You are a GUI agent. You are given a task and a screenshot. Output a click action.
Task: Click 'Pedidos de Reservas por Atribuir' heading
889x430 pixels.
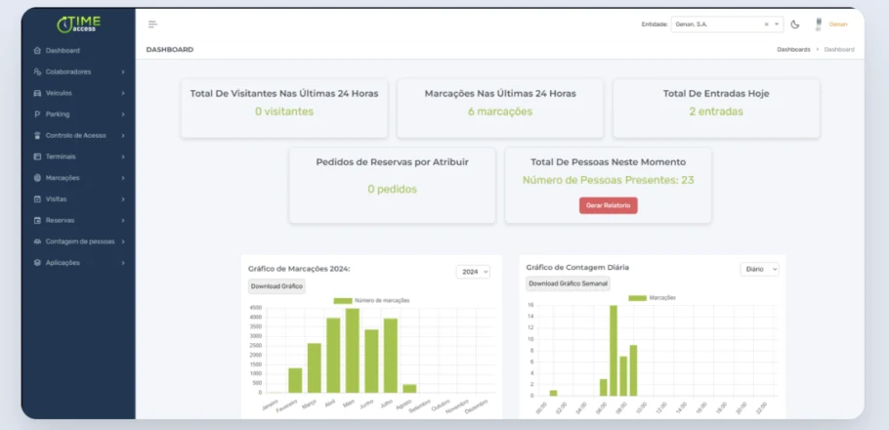[393, 162]
